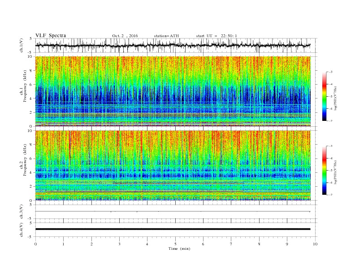This screenshot has width=355, height=274.
Task: Click the thick ch.4 voltage trace
Action: (x=173, y=229)
